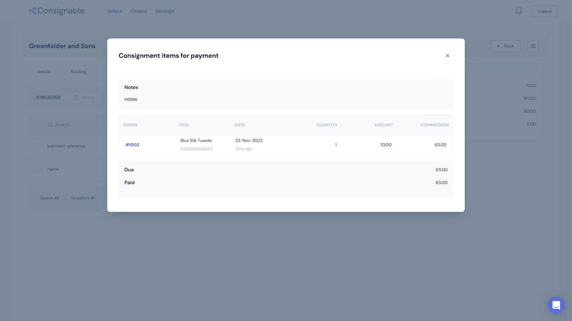Click the back arrow inside Back button

point(498,46)
